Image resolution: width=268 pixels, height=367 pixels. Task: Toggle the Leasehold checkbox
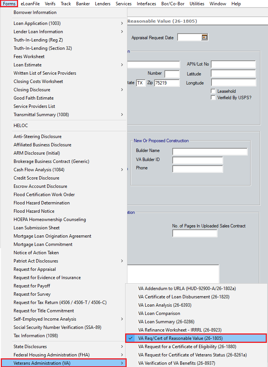point(213,91)
